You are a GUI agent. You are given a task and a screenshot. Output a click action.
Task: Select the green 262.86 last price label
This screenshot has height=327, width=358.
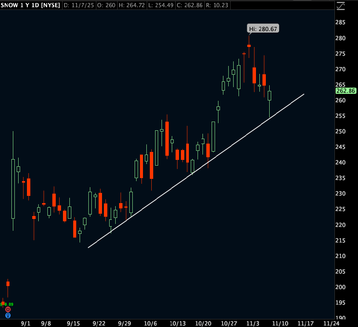click(x=346, y=91)
